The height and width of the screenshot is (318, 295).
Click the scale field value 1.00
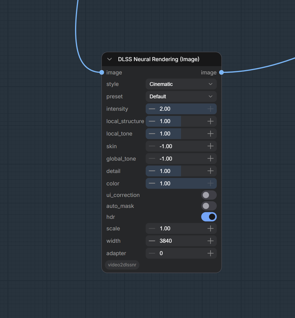[165, 229]
